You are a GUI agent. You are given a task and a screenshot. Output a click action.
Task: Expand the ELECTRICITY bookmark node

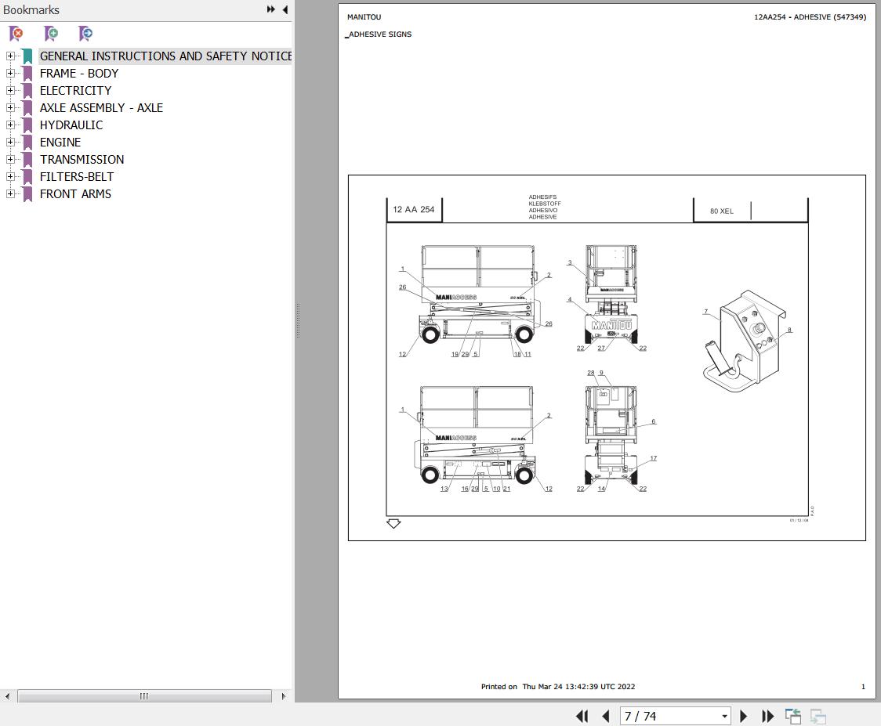tap(10, 90)
